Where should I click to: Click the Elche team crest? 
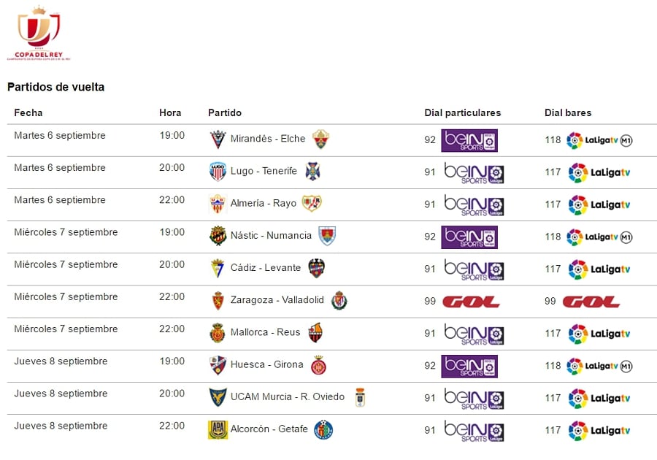320,139
